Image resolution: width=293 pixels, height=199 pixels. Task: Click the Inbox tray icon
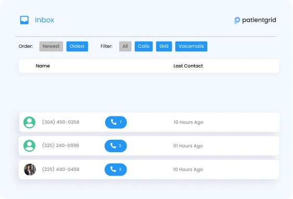tap(24, 20)
